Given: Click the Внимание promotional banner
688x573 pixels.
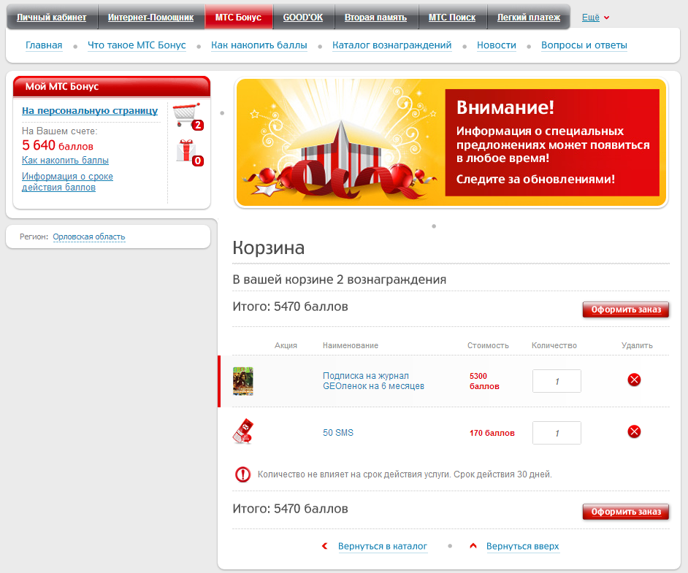Looking at the screenshot, I should pos(451,143).
